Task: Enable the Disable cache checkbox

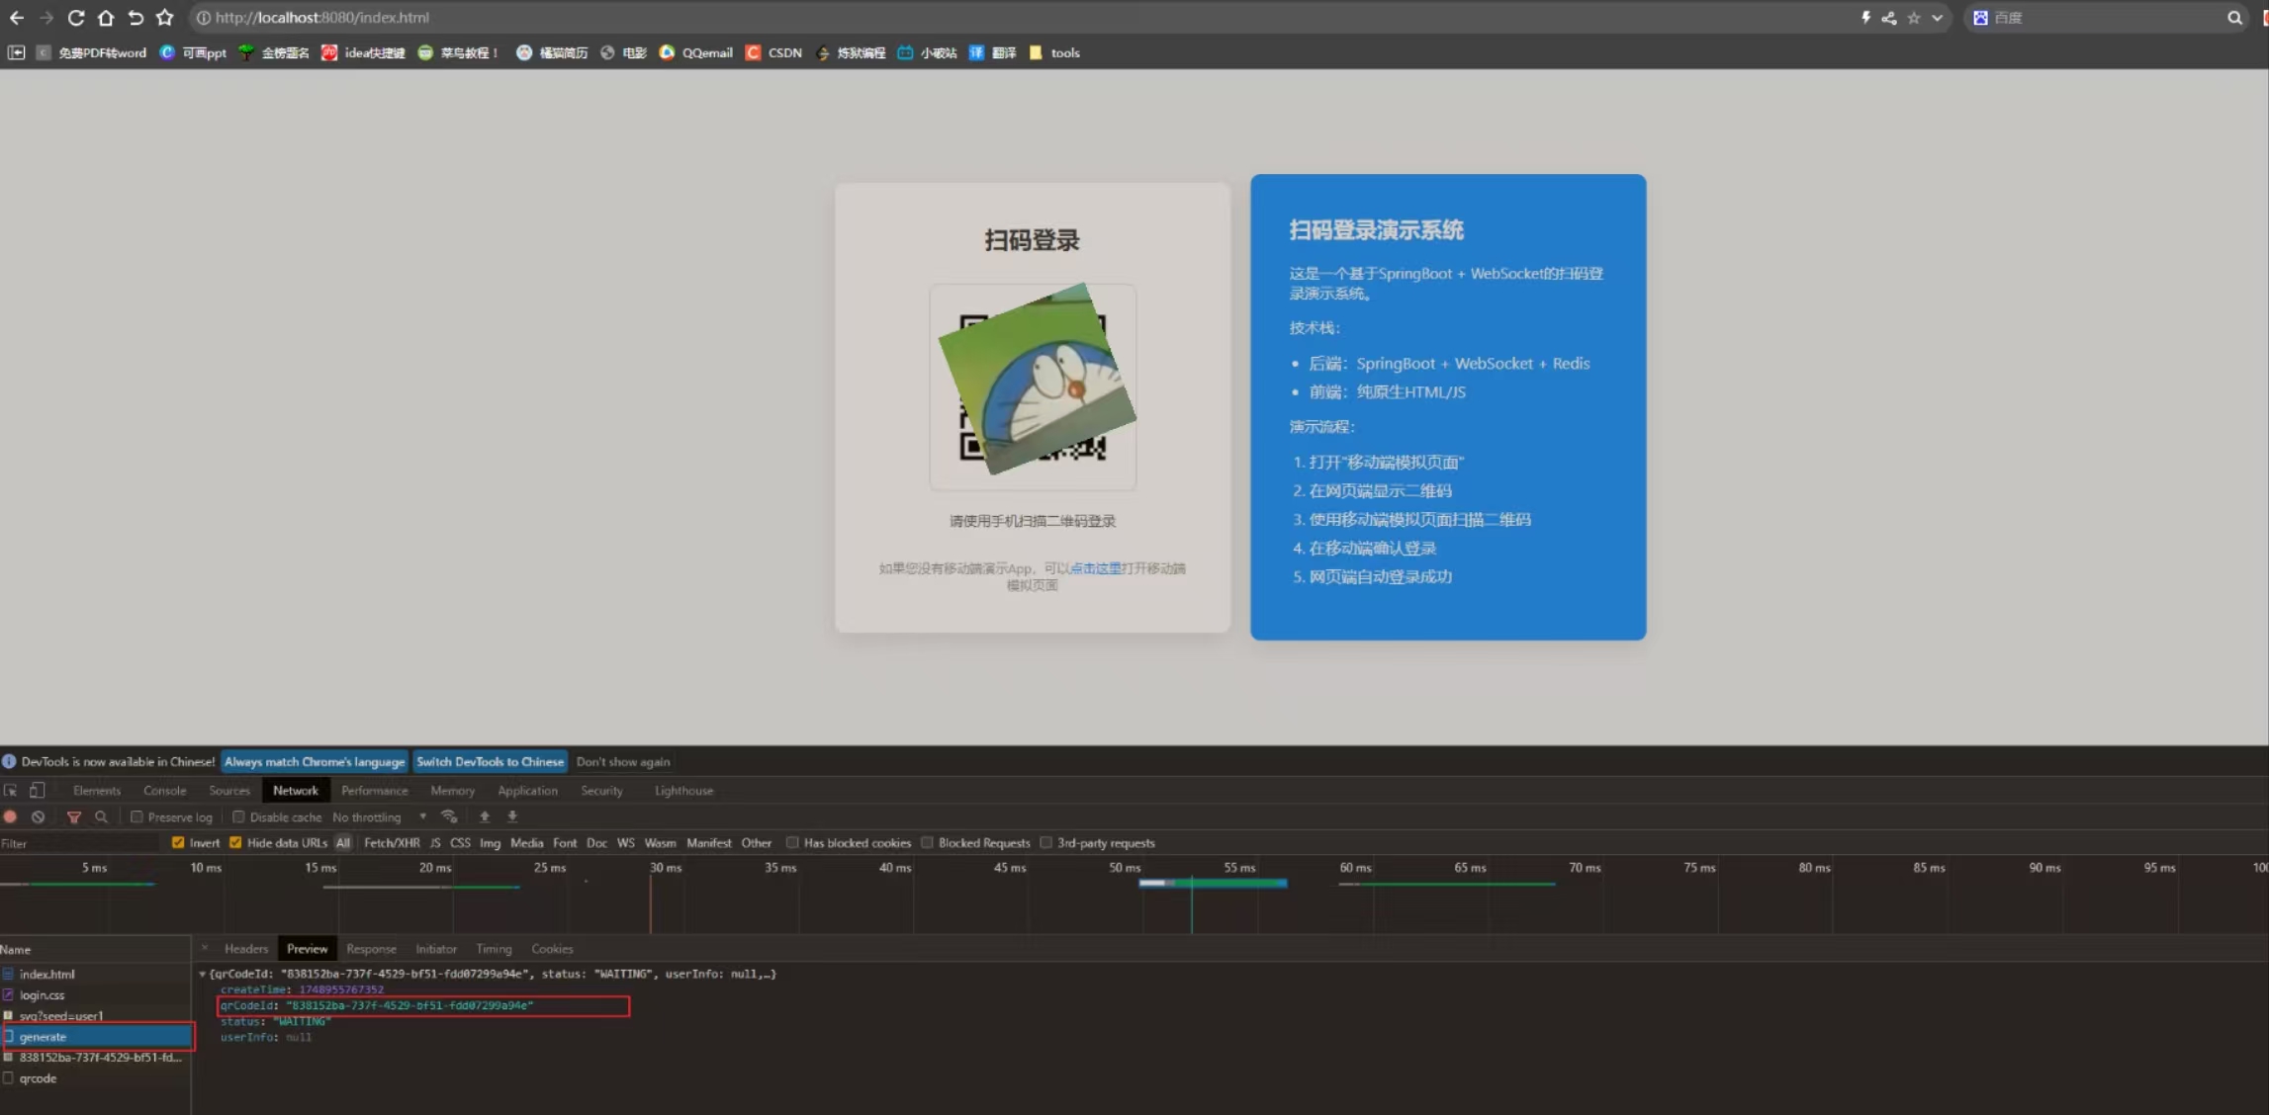Action: (238, 817)
